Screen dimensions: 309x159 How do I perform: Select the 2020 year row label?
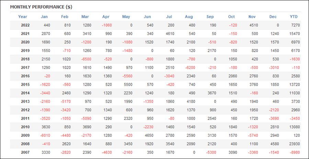pos(25,42)
